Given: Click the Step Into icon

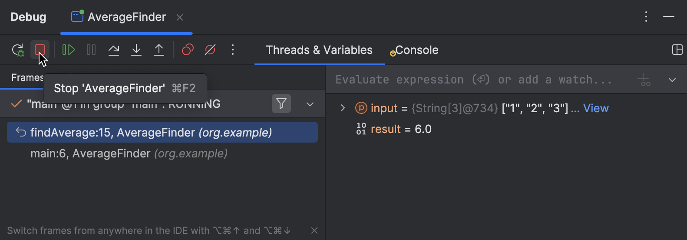Looking at the screenshot, I should click(x=136, y=50).
